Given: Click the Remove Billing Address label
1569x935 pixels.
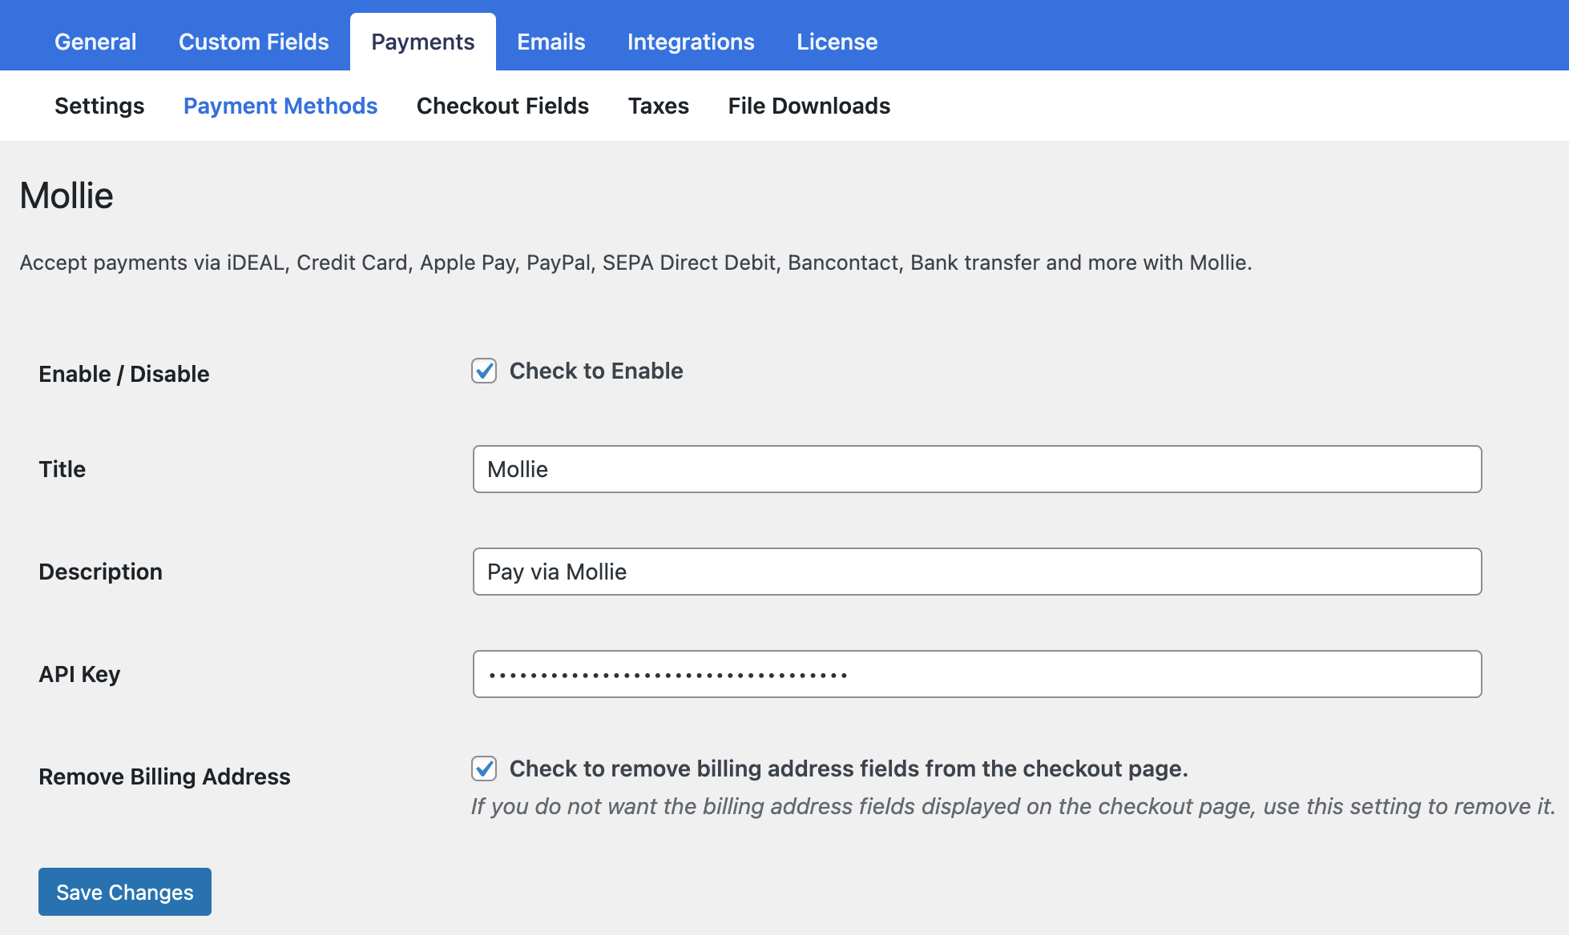Looking at the screenshot, I should coord(164,776).
